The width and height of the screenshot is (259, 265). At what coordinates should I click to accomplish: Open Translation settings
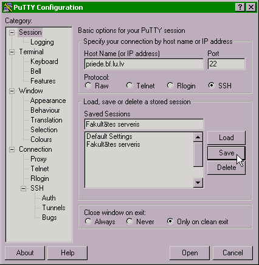(x=46, y=120)
